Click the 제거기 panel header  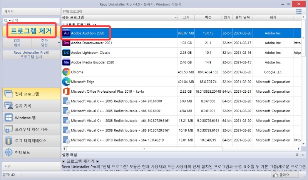(x=32, y=12)
